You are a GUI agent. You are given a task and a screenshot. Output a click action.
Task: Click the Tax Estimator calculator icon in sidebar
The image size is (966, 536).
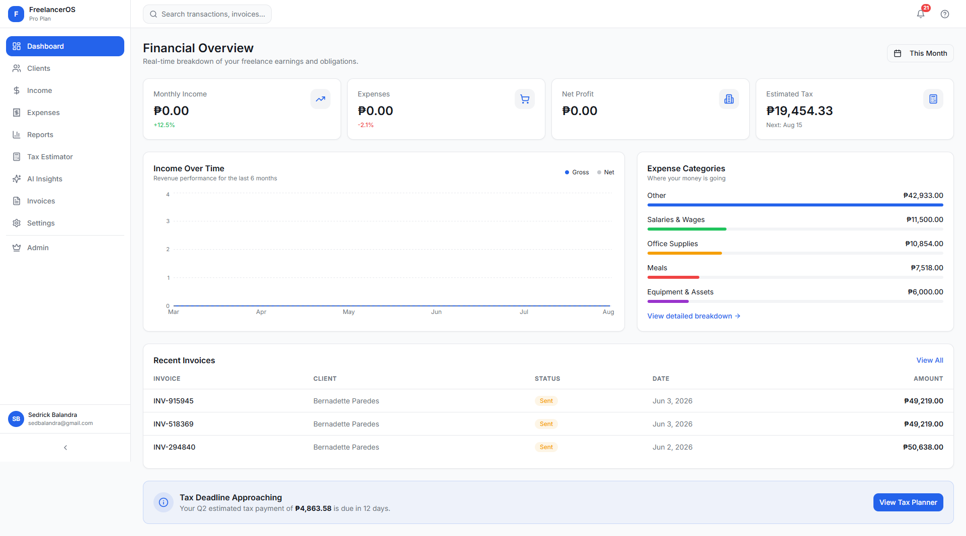click(x=17, y=157)
